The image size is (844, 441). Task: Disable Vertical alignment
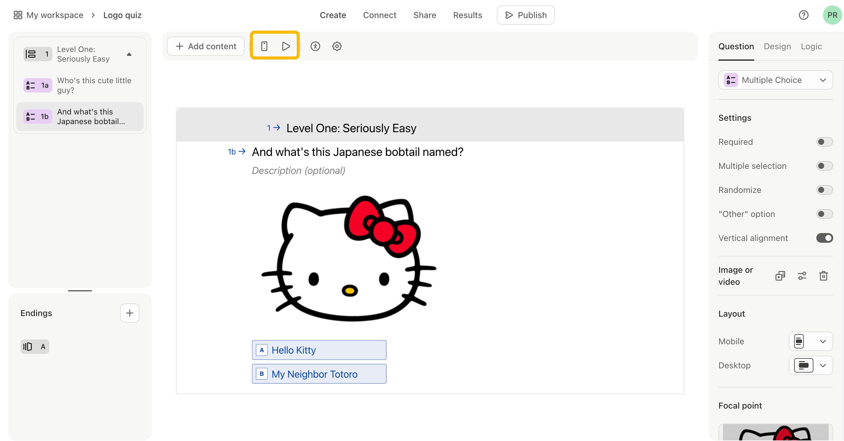824,238
